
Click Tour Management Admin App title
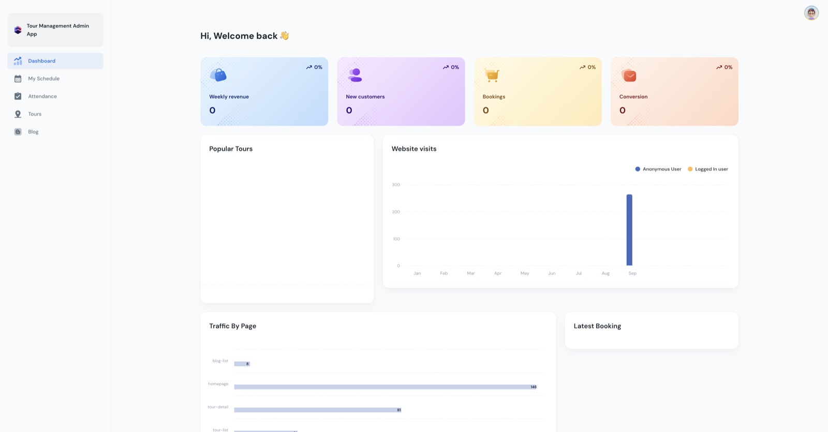(x=58, y=30)
